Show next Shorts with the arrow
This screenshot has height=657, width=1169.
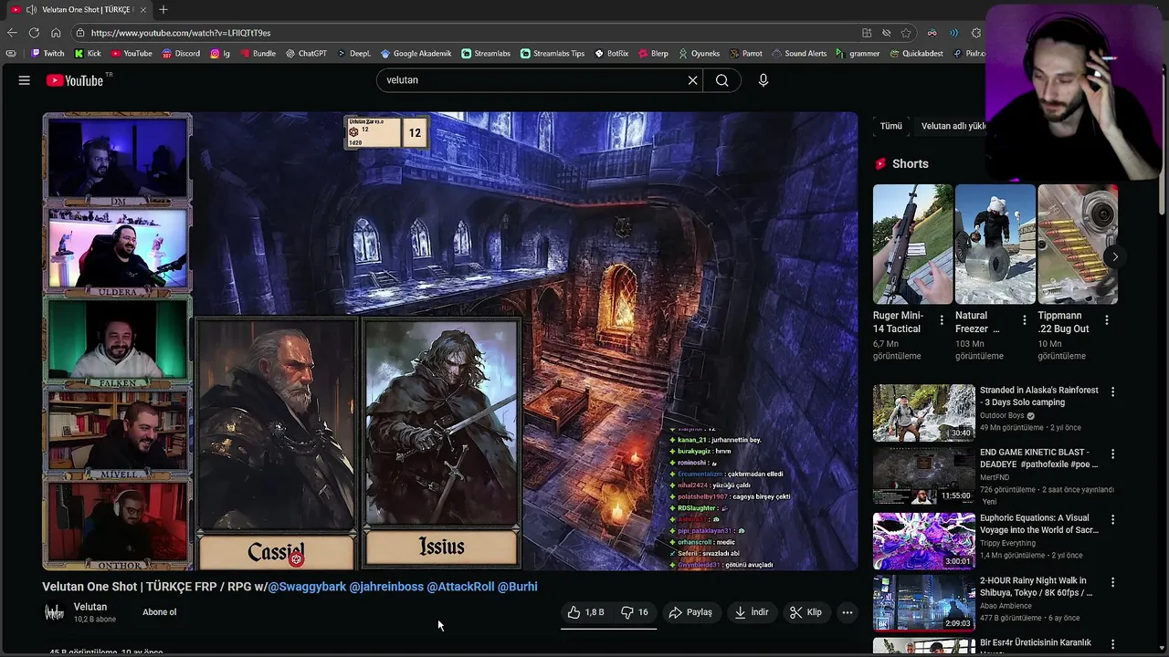[1114, 256]
